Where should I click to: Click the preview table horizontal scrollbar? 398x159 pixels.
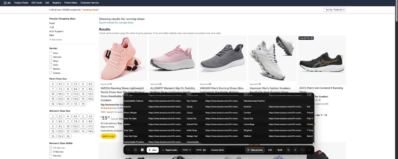tap(162, 143)
